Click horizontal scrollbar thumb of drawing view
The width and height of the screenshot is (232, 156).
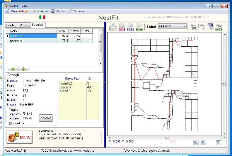tap(167, 138)
